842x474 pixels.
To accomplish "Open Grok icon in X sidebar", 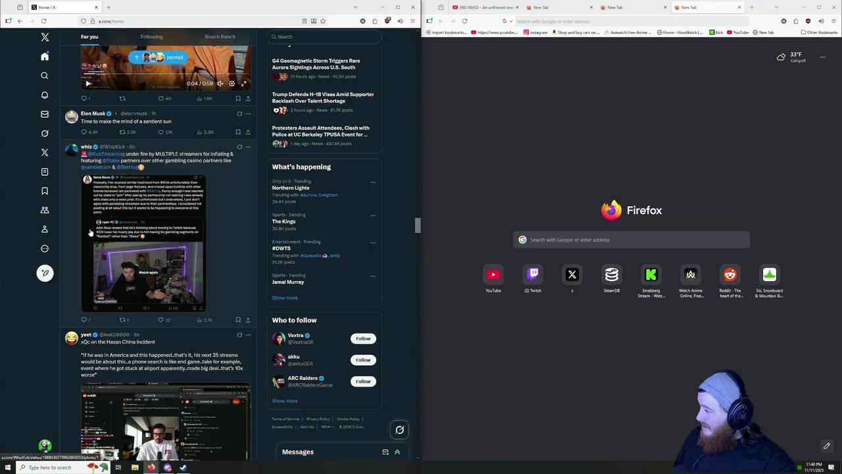I will (45, 133).
